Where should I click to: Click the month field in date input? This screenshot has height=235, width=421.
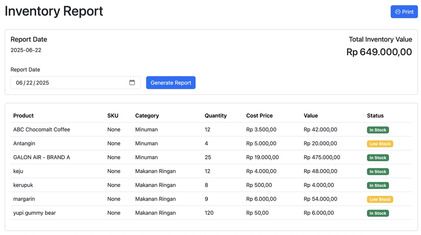tap(19, 83)
